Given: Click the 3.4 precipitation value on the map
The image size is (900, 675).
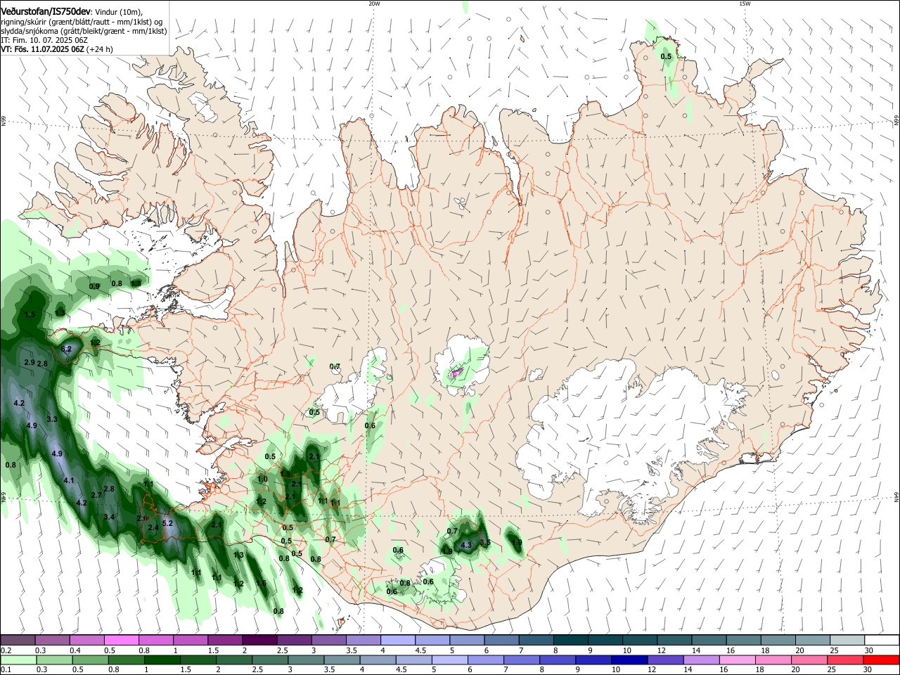Looking at the screenshot, I should coord(108,517).
